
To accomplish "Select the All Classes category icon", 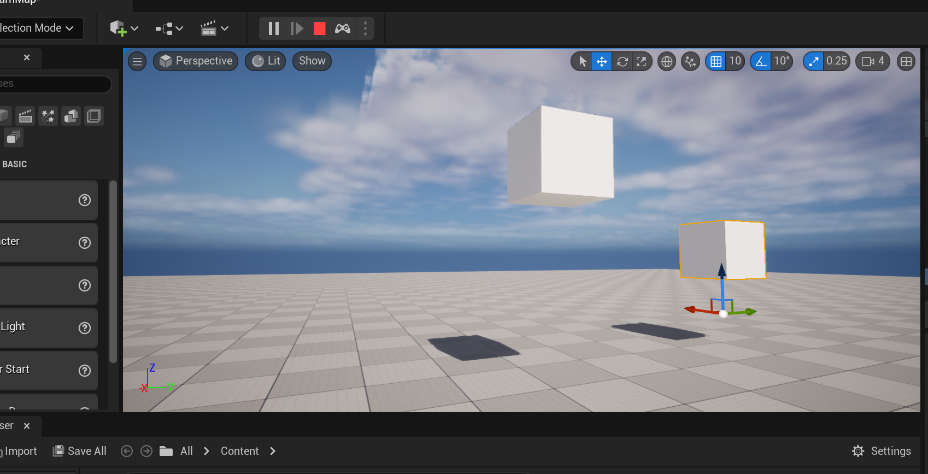I will click(x=14, y=137).
